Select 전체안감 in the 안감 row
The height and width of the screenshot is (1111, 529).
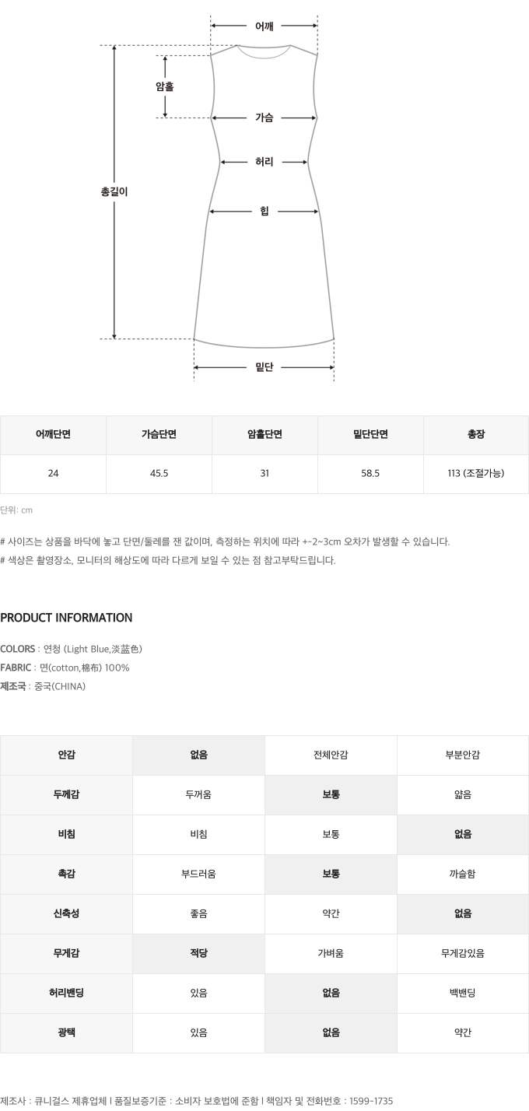pos(331,755)
